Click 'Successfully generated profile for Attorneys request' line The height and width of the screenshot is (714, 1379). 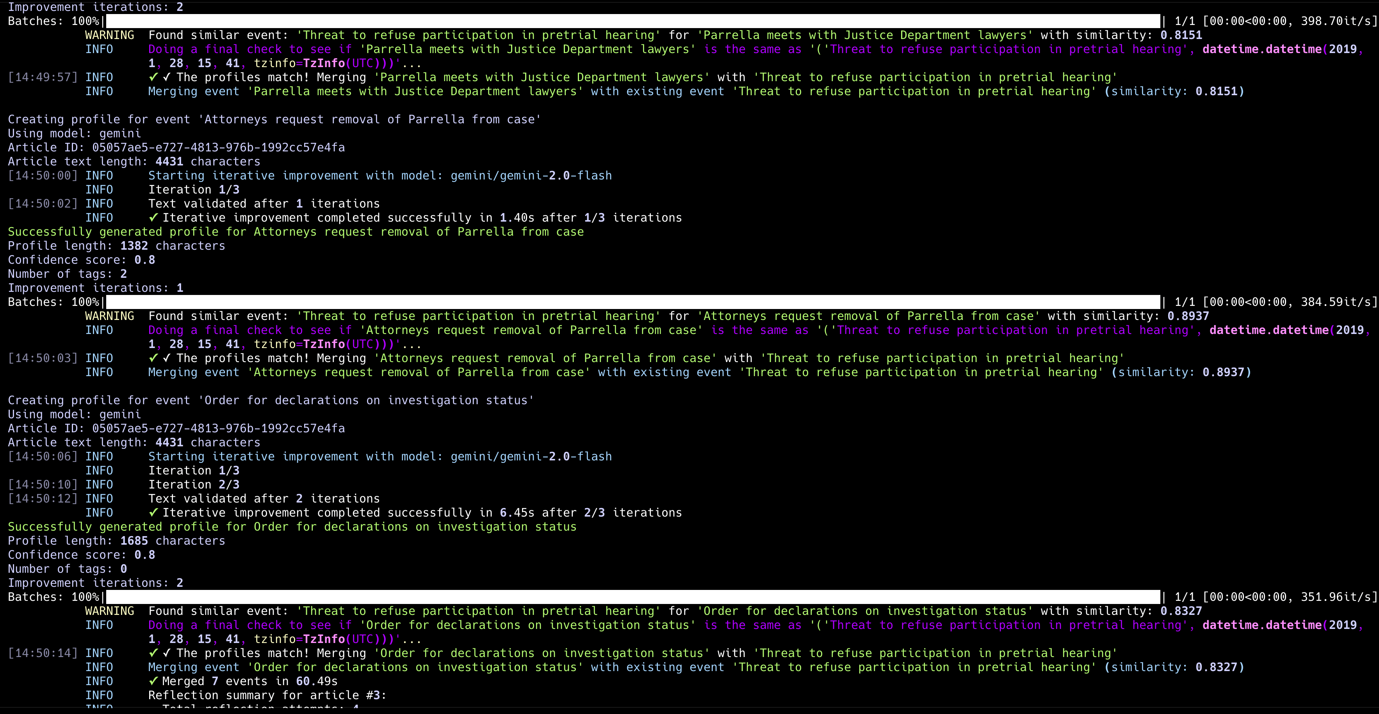click(x=296, y=232)
